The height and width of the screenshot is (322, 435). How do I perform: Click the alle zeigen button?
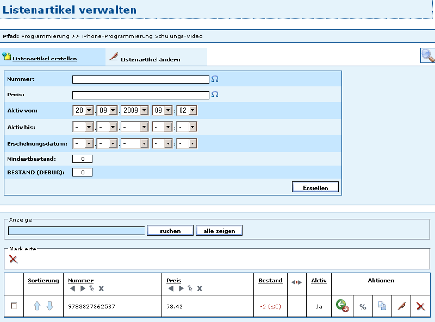[x=219, y=230]
